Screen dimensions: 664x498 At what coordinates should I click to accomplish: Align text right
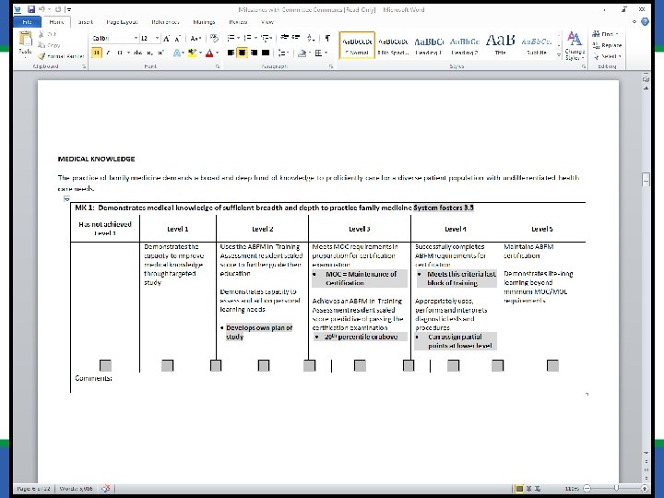click(x=255, y=53)
